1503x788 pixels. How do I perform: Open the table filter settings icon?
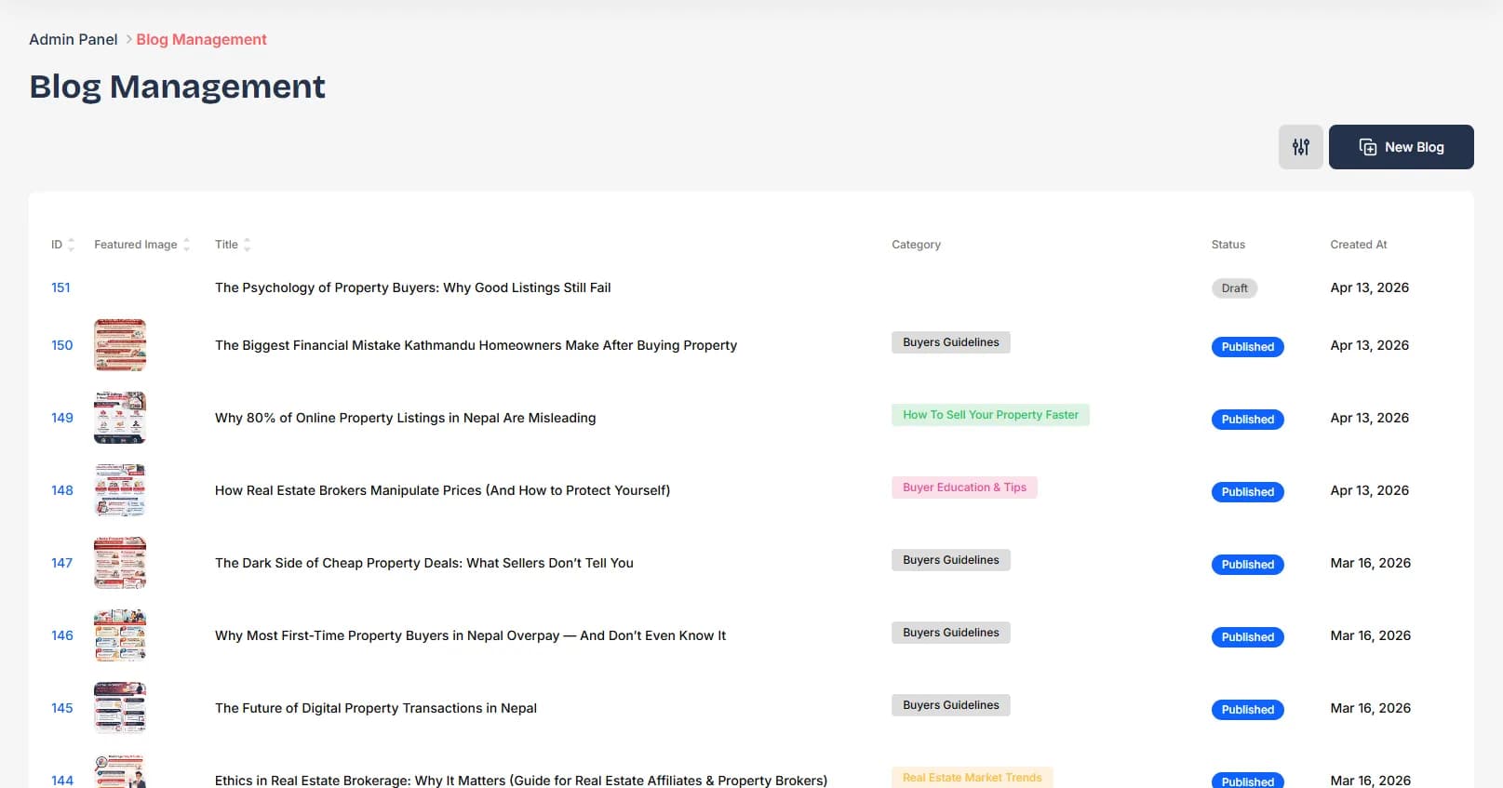1300,147
